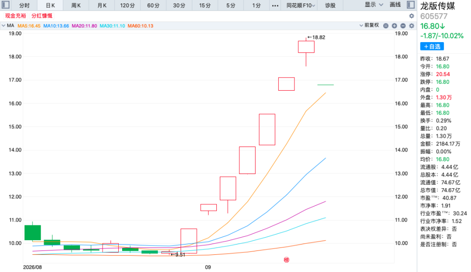Select the 5分 period tab
Viewport: 471px width, 272px height.
coord(231,5)
